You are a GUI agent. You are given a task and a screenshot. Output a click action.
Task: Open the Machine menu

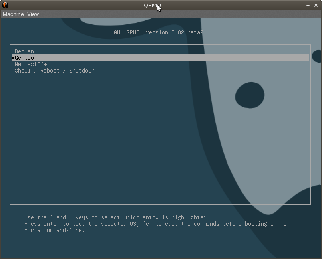[x=13, y=14]
